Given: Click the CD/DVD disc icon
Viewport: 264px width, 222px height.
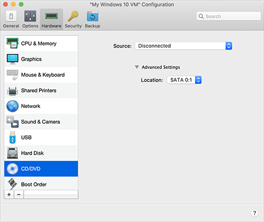Looking at the screenshot, I should (12, 169).
